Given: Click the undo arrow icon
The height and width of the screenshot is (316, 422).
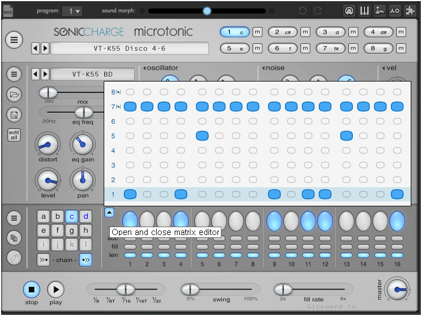Looking at the screenshot, I should [303, 11].
